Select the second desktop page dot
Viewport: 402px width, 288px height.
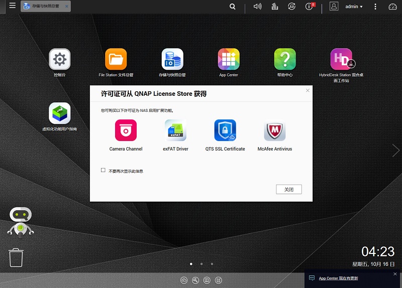coord(202,263)
